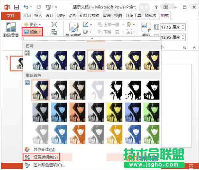Apply the dark green recolor thumbnail
This screenshot has height=170, width=199.
pos(152,112)
